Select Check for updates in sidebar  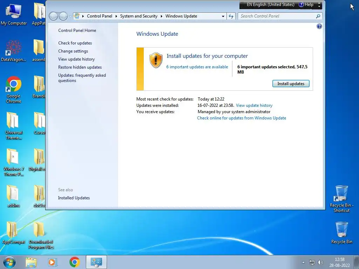[75, 43]
